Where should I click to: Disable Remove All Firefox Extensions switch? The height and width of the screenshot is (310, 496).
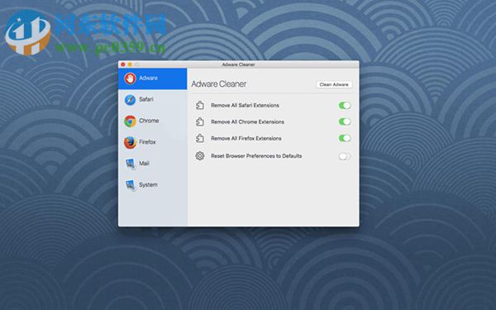pos(345,138)
